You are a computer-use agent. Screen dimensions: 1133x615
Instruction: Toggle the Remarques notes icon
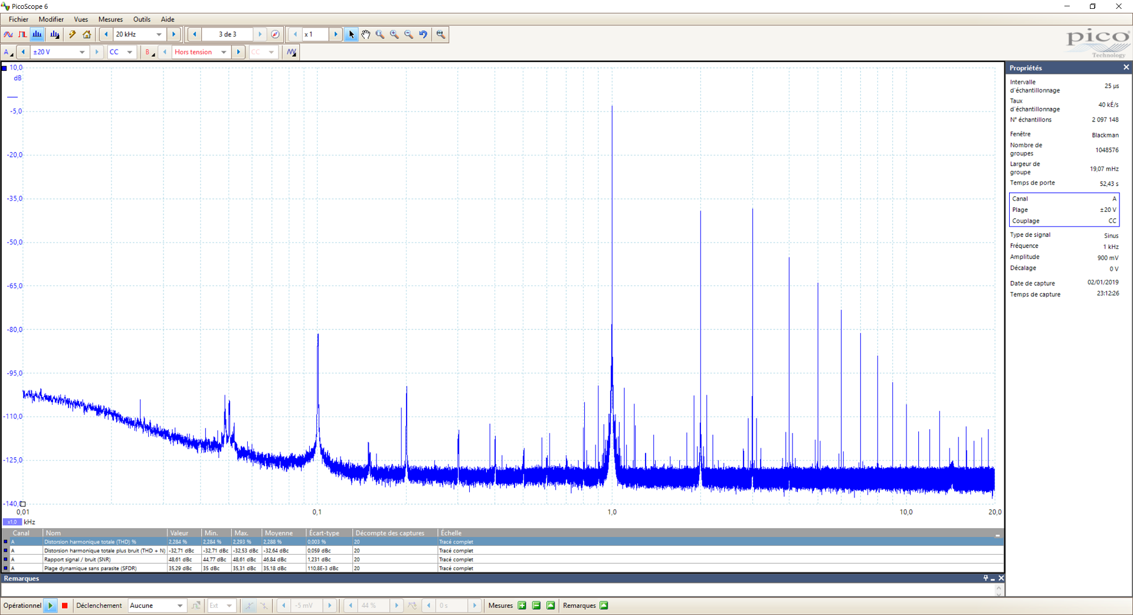604,606
